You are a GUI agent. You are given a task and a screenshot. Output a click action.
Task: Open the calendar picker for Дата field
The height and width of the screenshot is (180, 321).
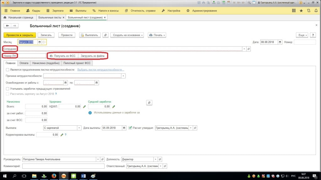click(281, 42)
